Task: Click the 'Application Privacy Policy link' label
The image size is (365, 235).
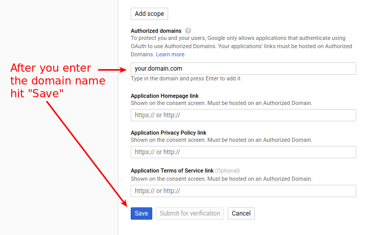Action: 169,133
